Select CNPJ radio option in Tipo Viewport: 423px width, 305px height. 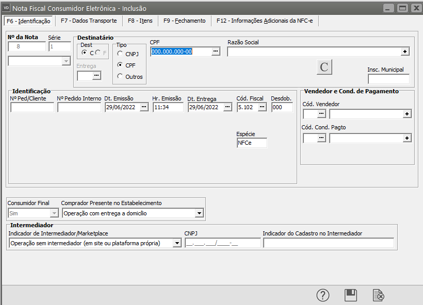pos(120,54)
